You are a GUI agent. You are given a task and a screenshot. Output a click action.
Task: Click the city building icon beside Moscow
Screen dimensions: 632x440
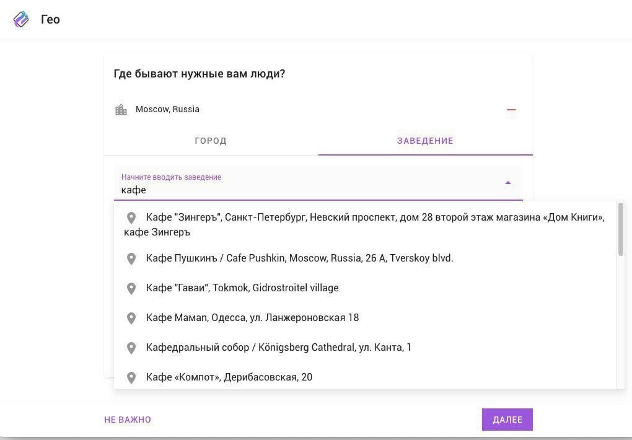(121, 110)
